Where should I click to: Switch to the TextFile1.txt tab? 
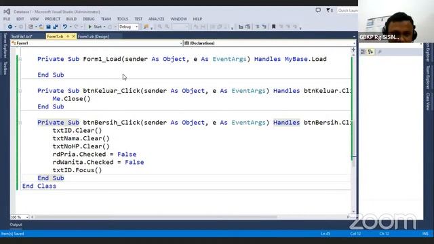tap(22, 36)
